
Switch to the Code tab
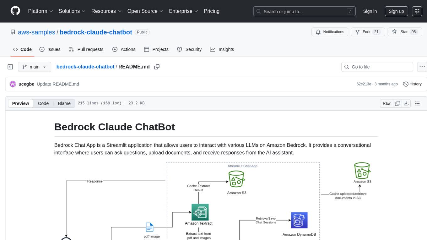22,49
